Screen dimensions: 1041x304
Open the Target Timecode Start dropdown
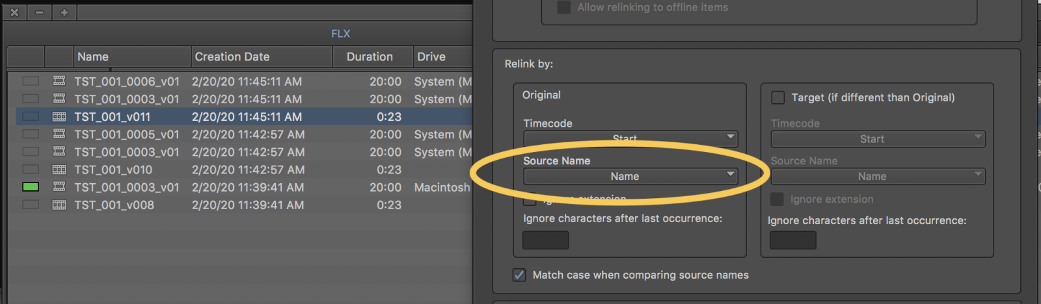coord(878,139)
